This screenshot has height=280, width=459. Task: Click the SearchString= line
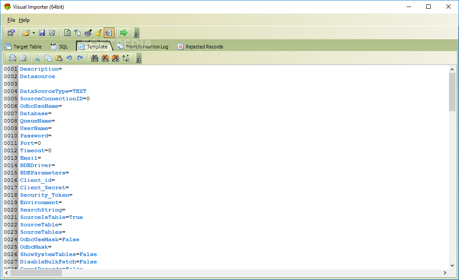(43, 210)
